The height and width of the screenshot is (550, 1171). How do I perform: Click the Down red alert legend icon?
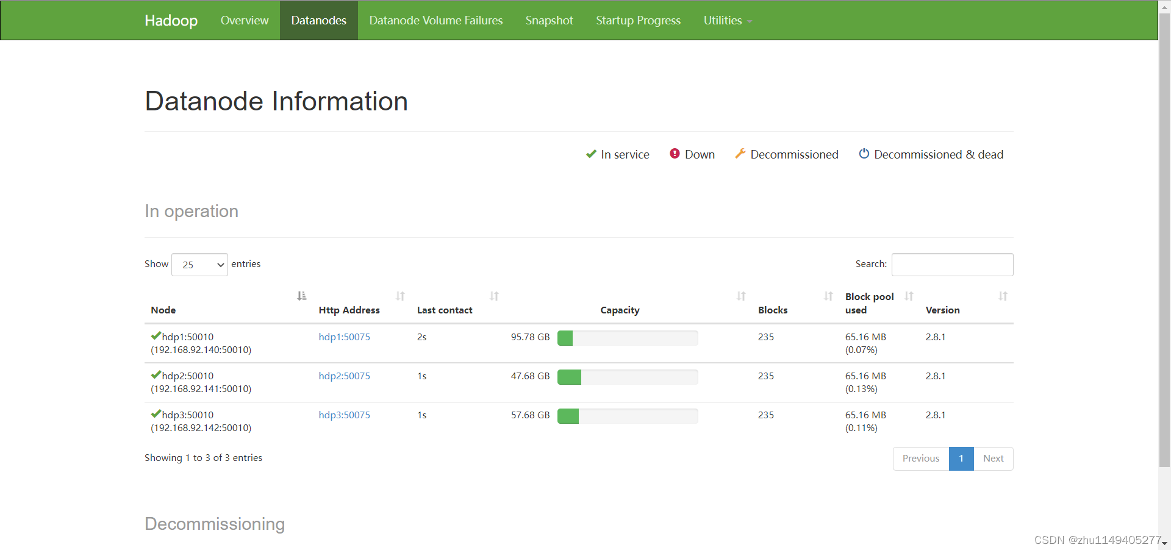[675, 154]
